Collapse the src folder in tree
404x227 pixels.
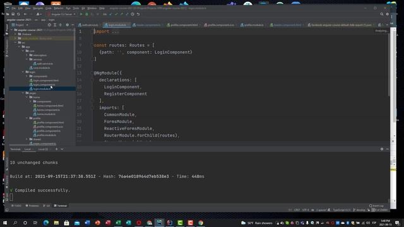click(15, 42)
